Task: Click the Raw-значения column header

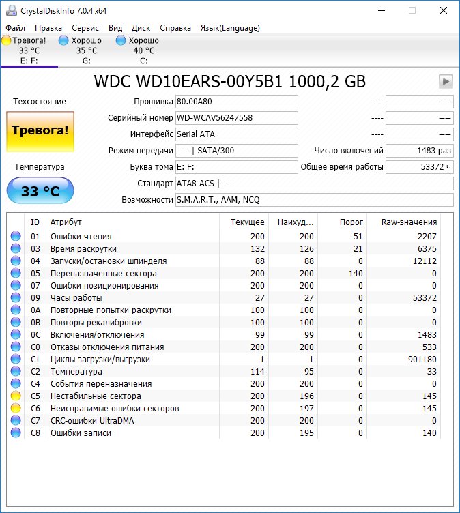Action: pyautogui.click(x=403, y=222)
